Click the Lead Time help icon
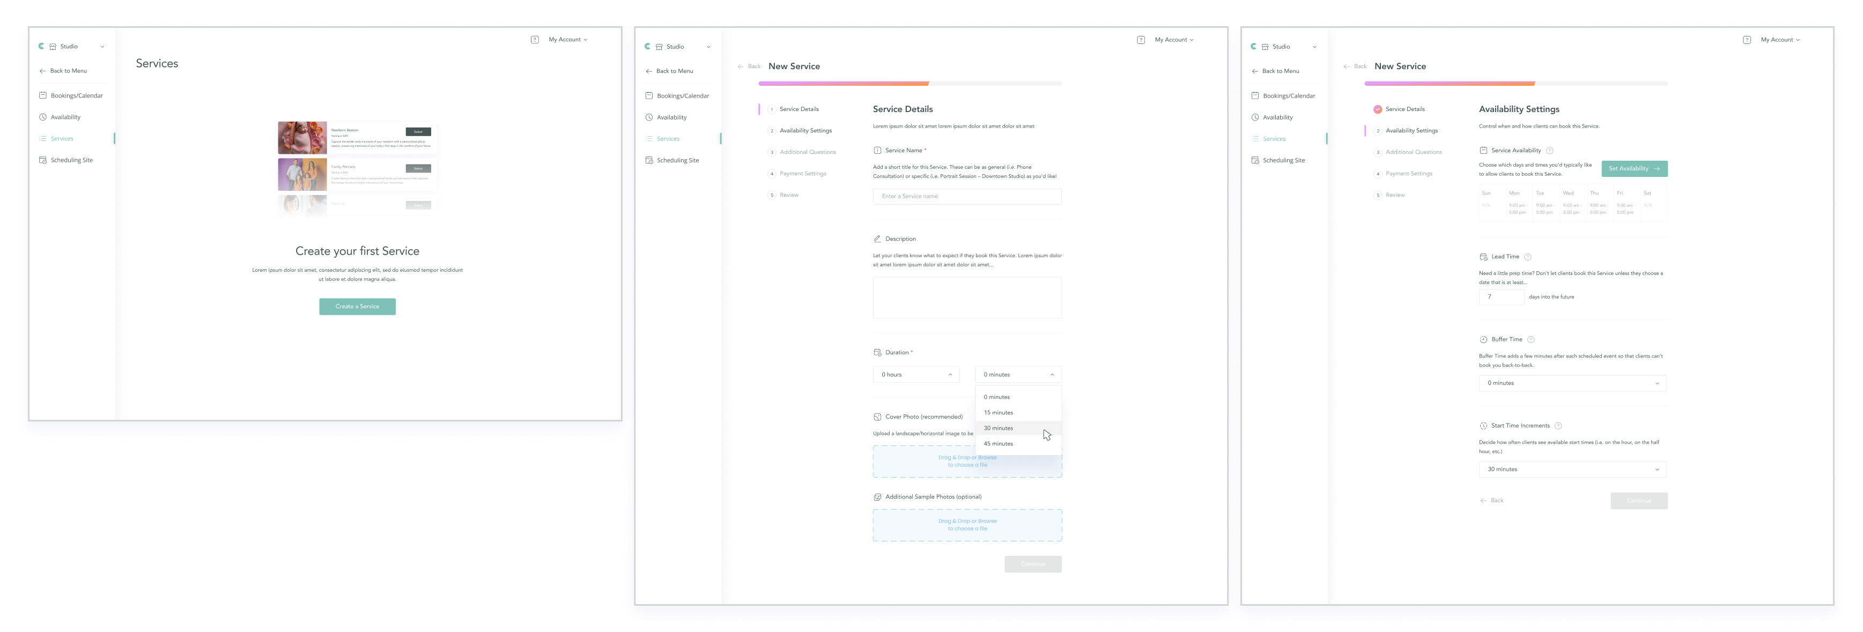This screenshot has height=632, width=1863. click(1527, 257)
